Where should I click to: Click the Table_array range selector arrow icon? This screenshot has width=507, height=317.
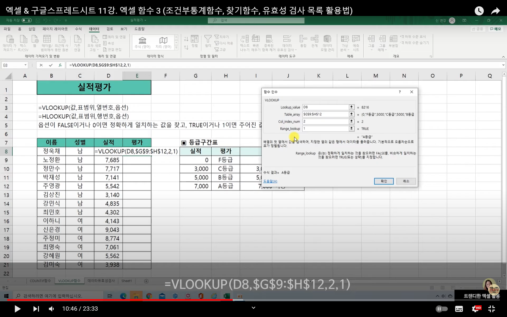pos(352,114)
